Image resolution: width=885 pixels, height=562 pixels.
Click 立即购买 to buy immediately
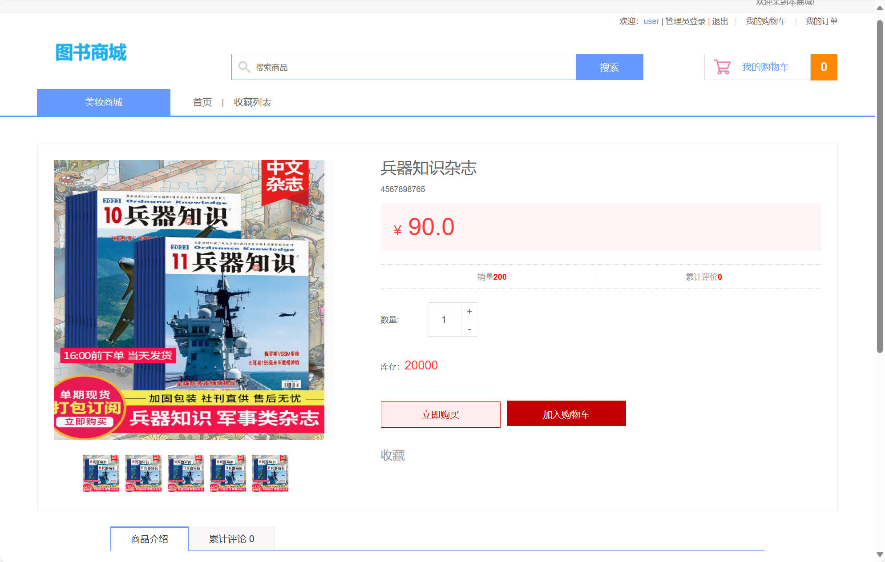pos(440,414)
